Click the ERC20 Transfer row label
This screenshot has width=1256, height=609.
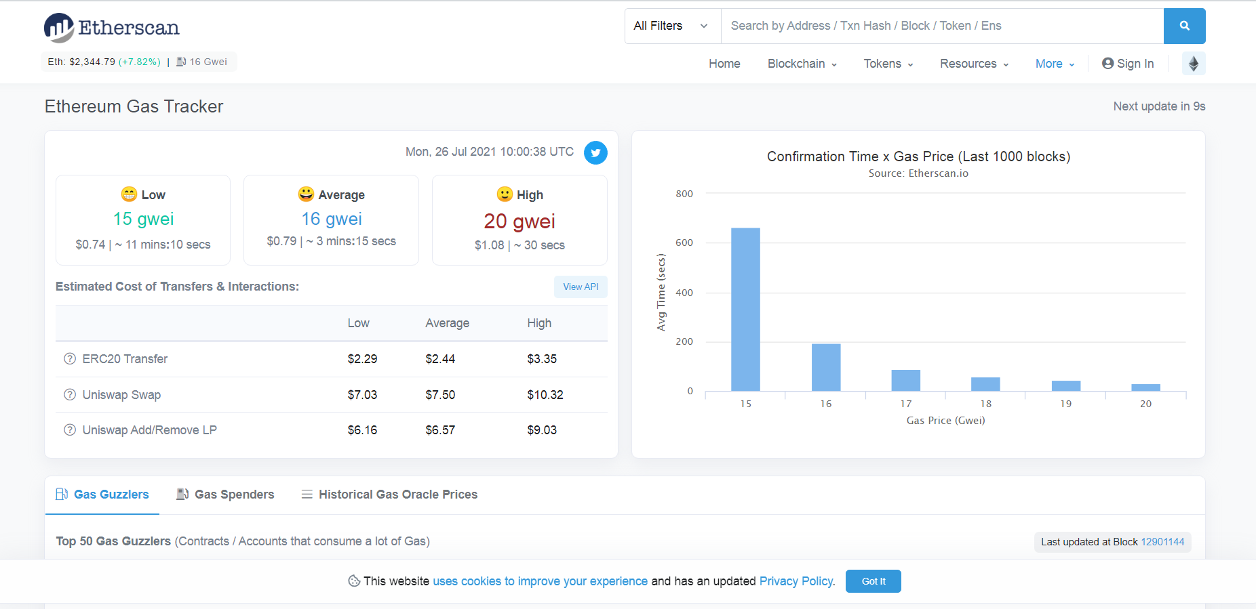click(125, 359)
